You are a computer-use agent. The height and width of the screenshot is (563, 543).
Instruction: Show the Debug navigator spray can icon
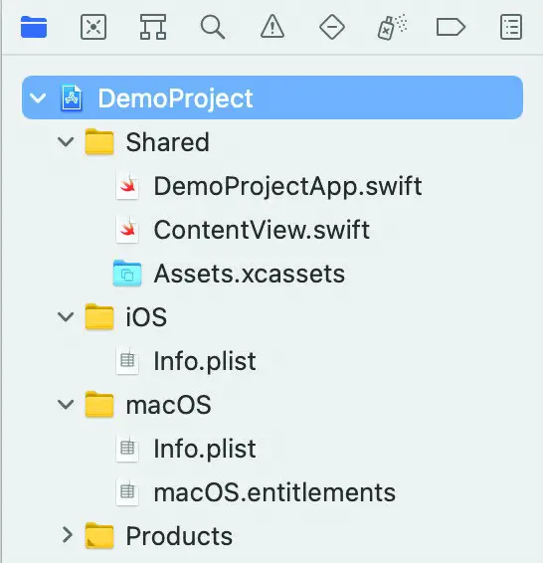pos(392,27)
